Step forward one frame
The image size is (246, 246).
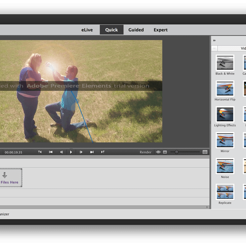tap(81, 152)
